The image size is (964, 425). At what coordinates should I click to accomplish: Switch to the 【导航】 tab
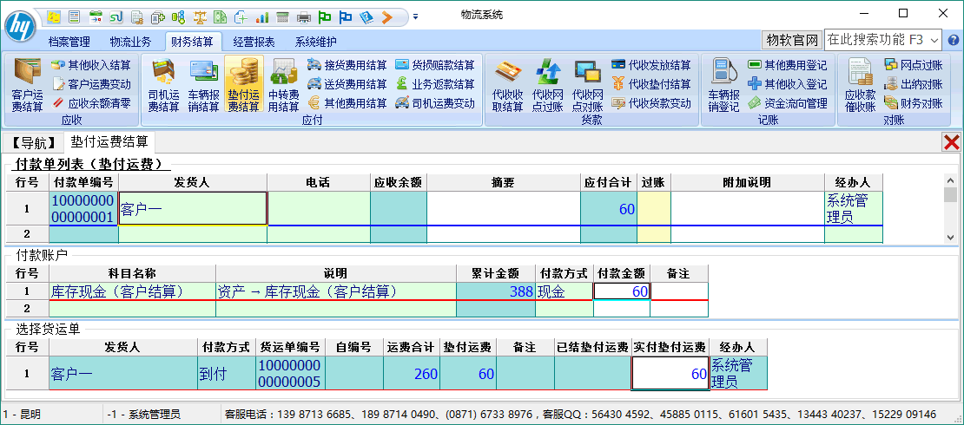click(x=34, y=141)
